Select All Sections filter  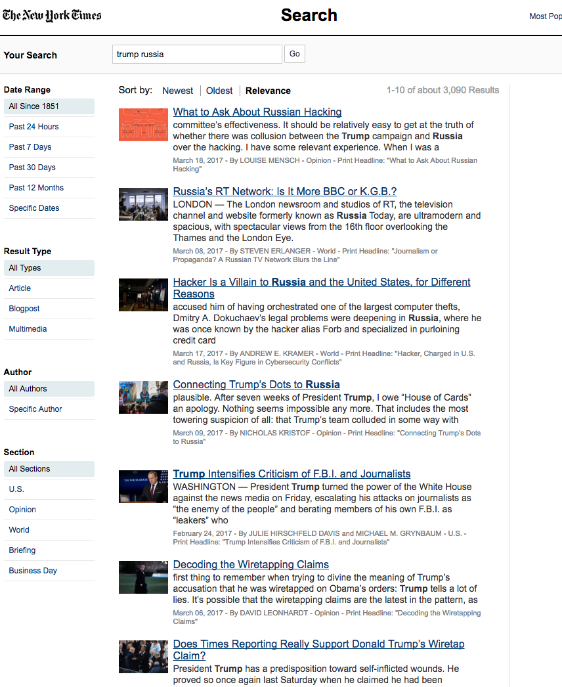[x=49, y=469]
